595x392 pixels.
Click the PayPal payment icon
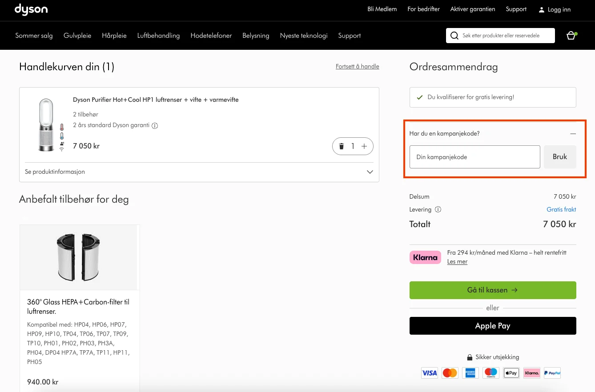tap(552, 373)
